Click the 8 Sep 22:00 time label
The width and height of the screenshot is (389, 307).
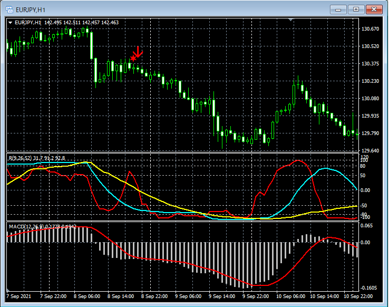(x=154, y=296)
